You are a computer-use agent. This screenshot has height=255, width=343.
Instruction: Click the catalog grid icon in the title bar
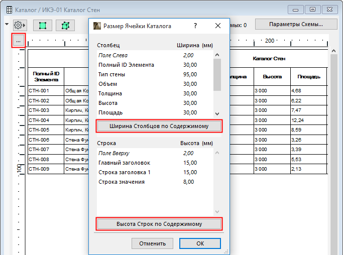pyautogui.click(x=9, y=10)
